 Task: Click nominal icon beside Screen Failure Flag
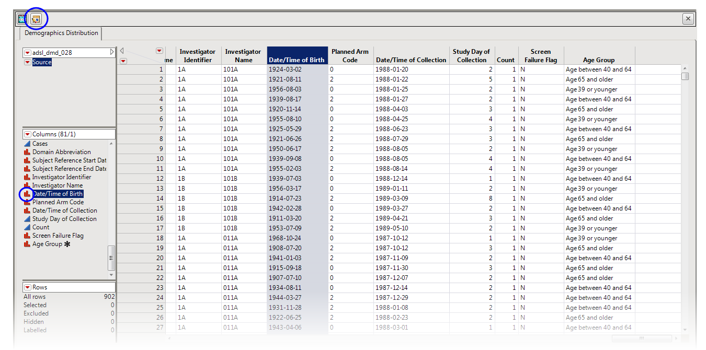tap(27, 236)
